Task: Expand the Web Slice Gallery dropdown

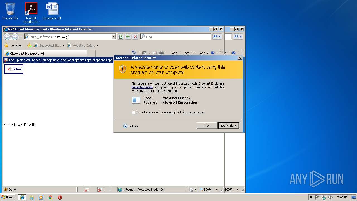Action: click(97, 46)
